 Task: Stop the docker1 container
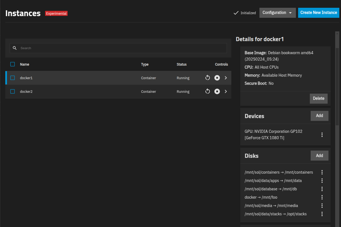click(217, 78)
